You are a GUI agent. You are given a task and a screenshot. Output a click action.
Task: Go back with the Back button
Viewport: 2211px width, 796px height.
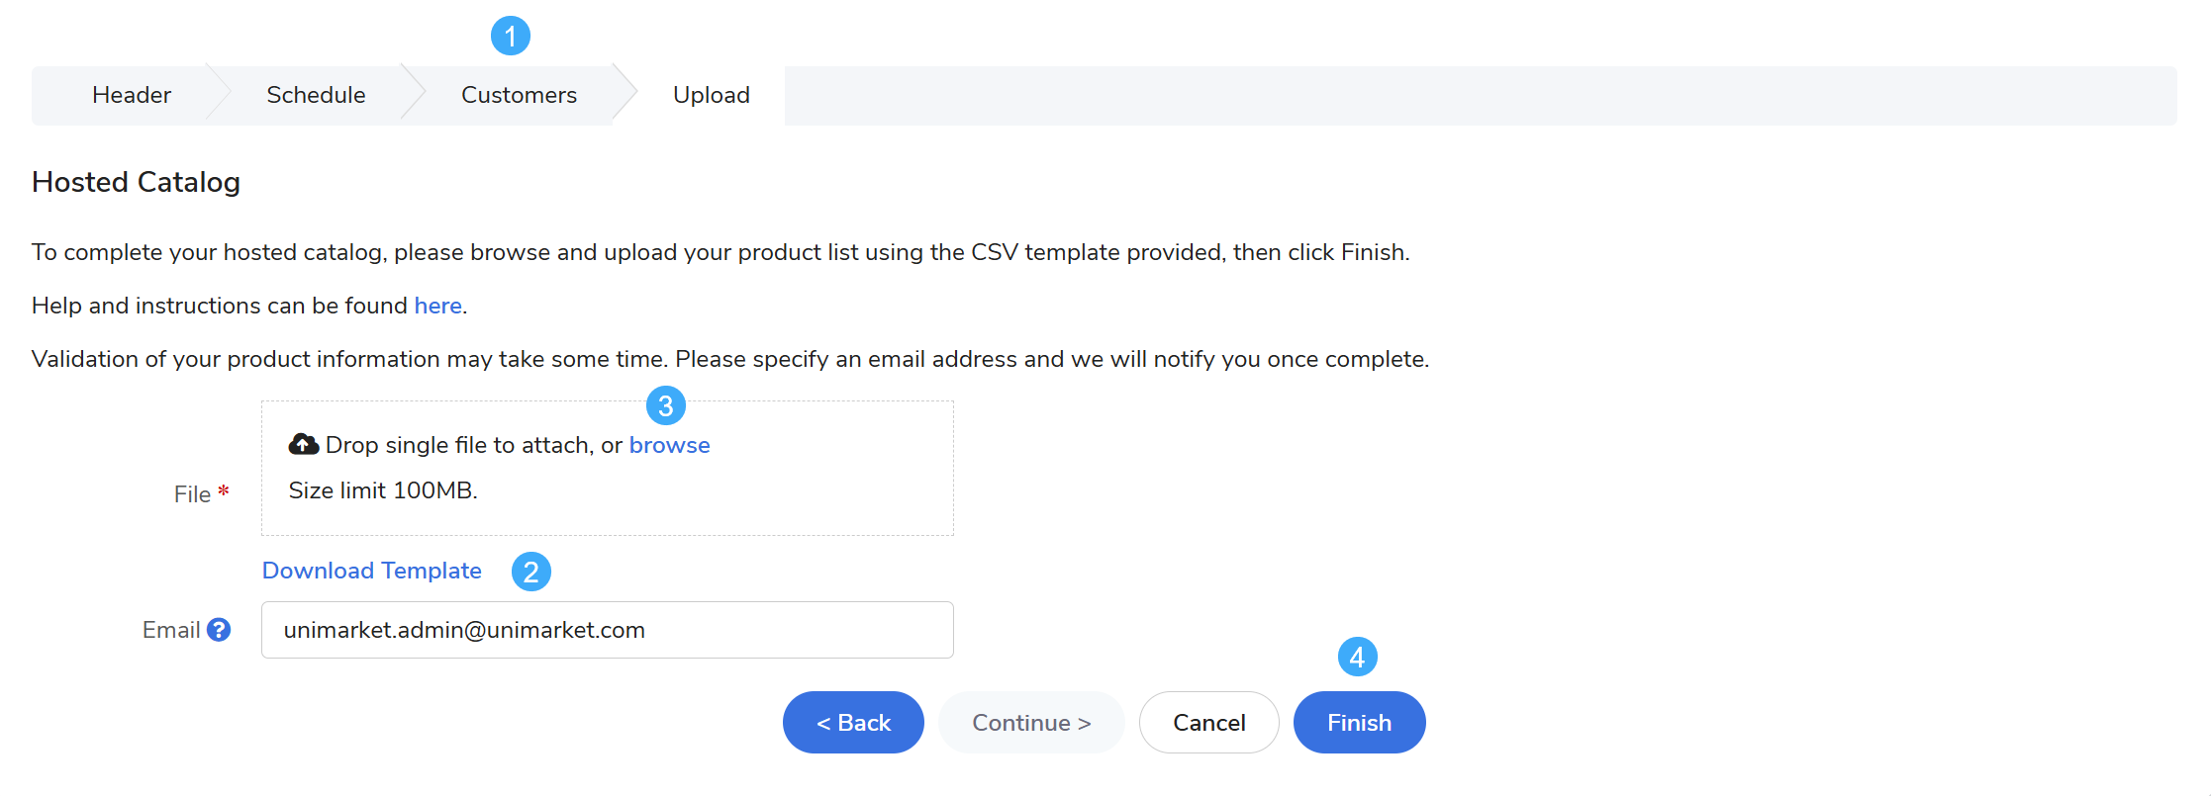[853, 723]
